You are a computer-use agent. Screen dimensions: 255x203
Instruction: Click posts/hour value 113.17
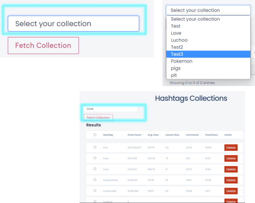point(208,191)
